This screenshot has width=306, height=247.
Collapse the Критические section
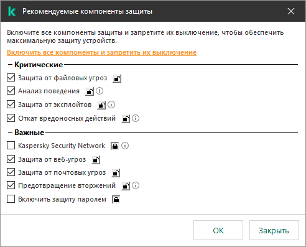10,65
